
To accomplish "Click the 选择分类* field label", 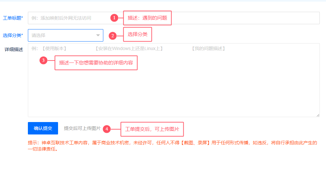I will (13, 35).
